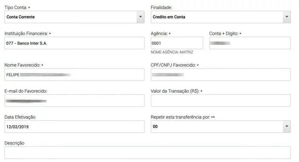Click the E-mail do Favorecido field
This screenshot has height=162, width=299.
pos(75,101)
